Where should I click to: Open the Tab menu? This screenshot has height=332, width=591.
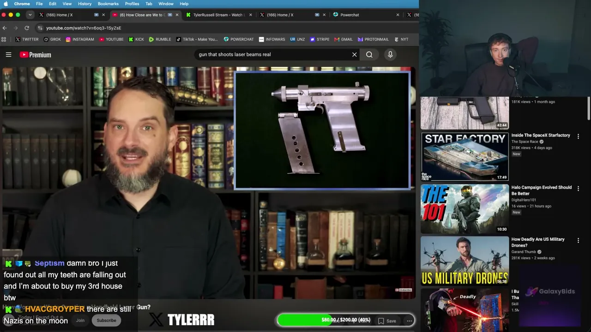pos(149,4)
